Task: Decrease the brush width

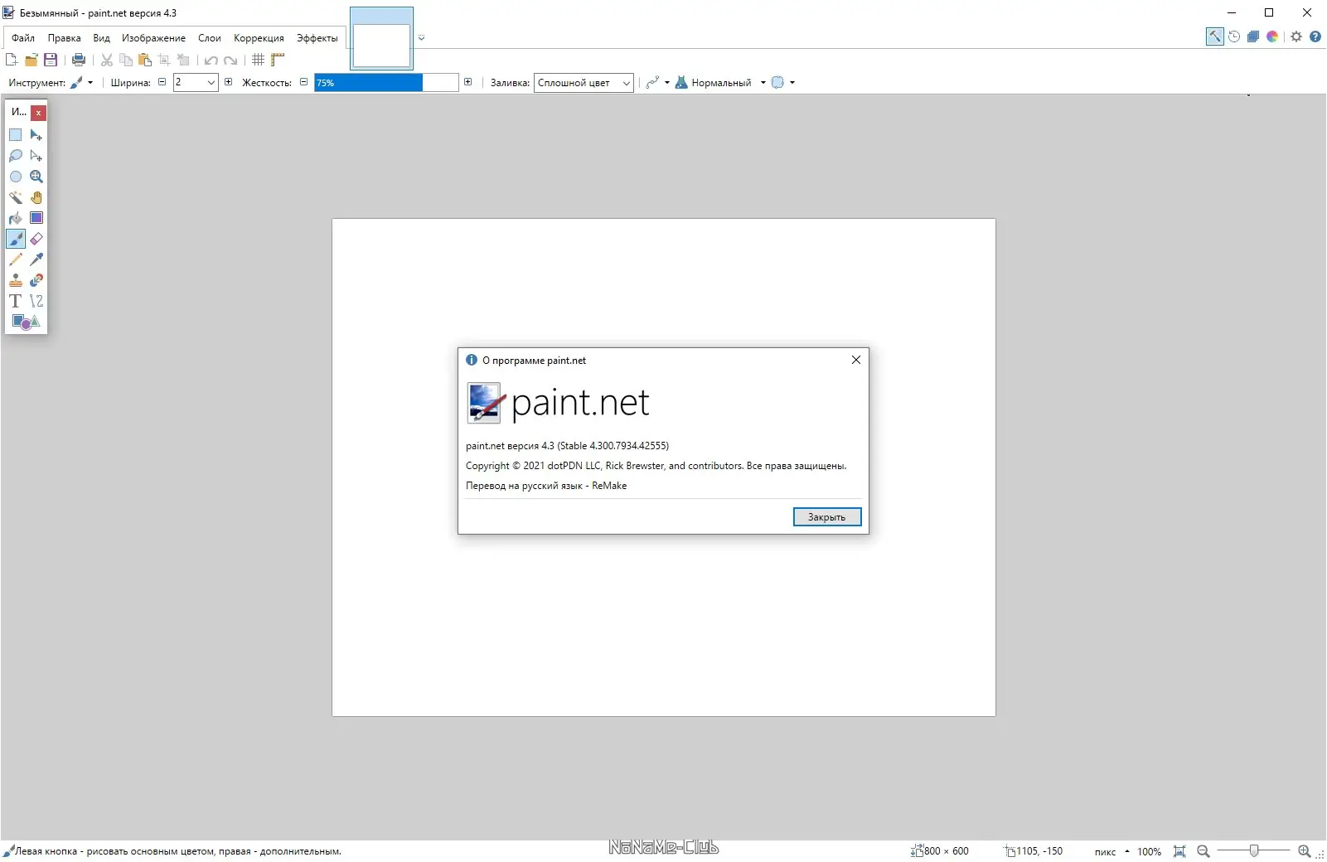Action: [x=162, y=82]
